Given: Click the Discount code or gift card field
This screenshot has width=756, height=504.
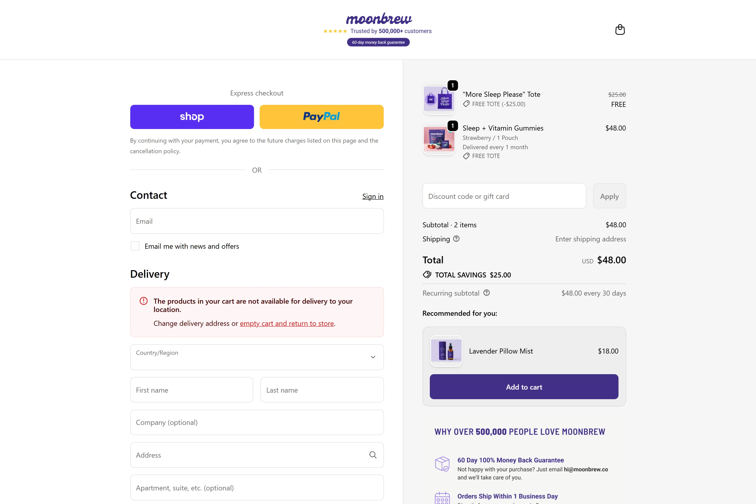Looking at the screenshot, I should pyautogui.click(x=504, y=196).
